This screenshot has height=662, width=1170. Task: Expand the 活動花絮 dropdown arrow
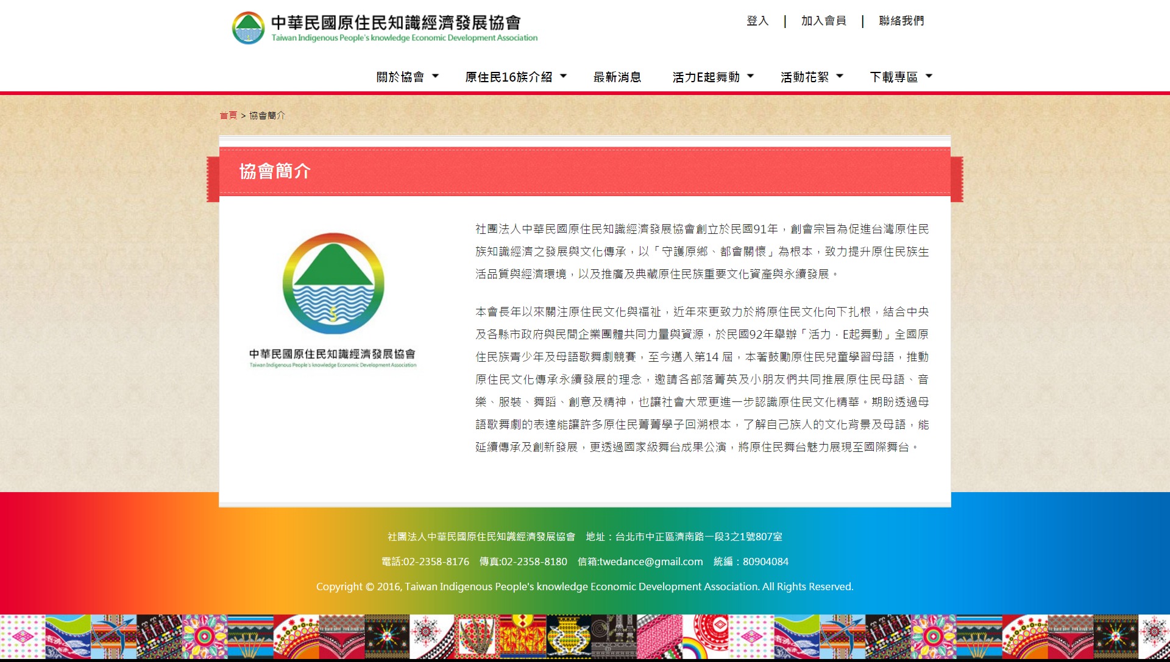[x=840, y=76]
